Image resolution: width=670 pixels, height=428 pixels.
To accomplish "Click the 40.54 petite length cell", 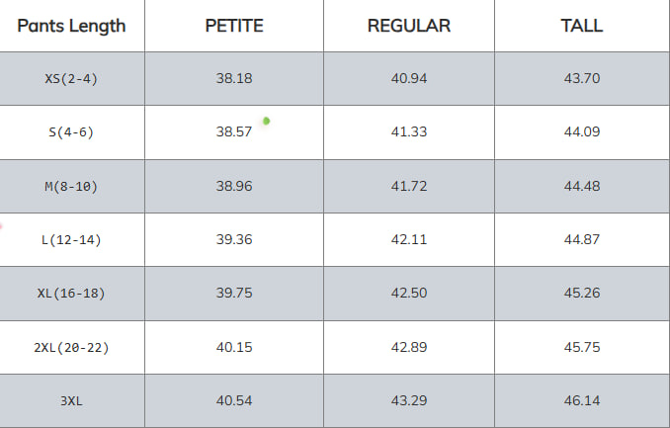I will pyautogui.click(x=233, y=400).
